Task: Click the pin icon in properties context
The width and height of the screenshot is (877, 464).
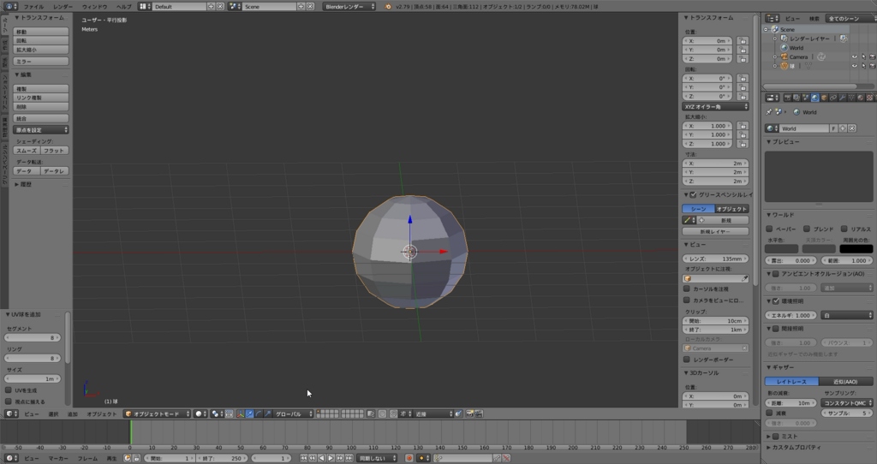Action: coord(769,112)
